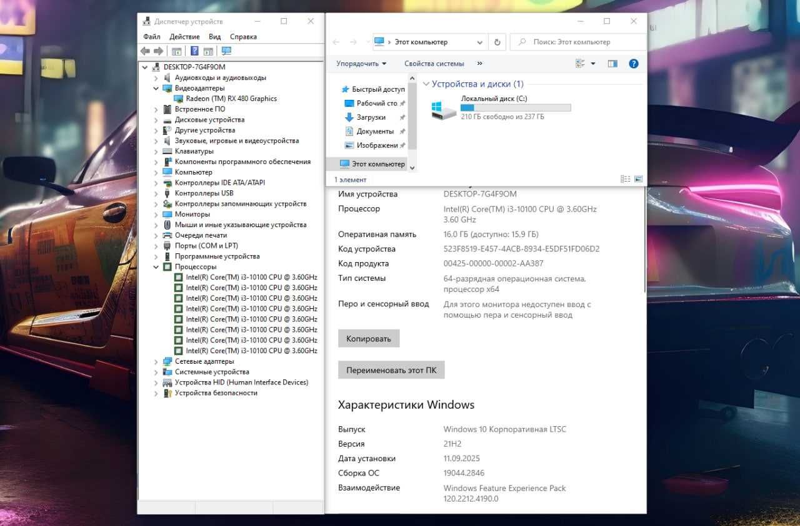The height and width of the screenshot is (526, 800).
Task: Click the Forward arrow in Device Manager toolbar
Action: (158, 51)
